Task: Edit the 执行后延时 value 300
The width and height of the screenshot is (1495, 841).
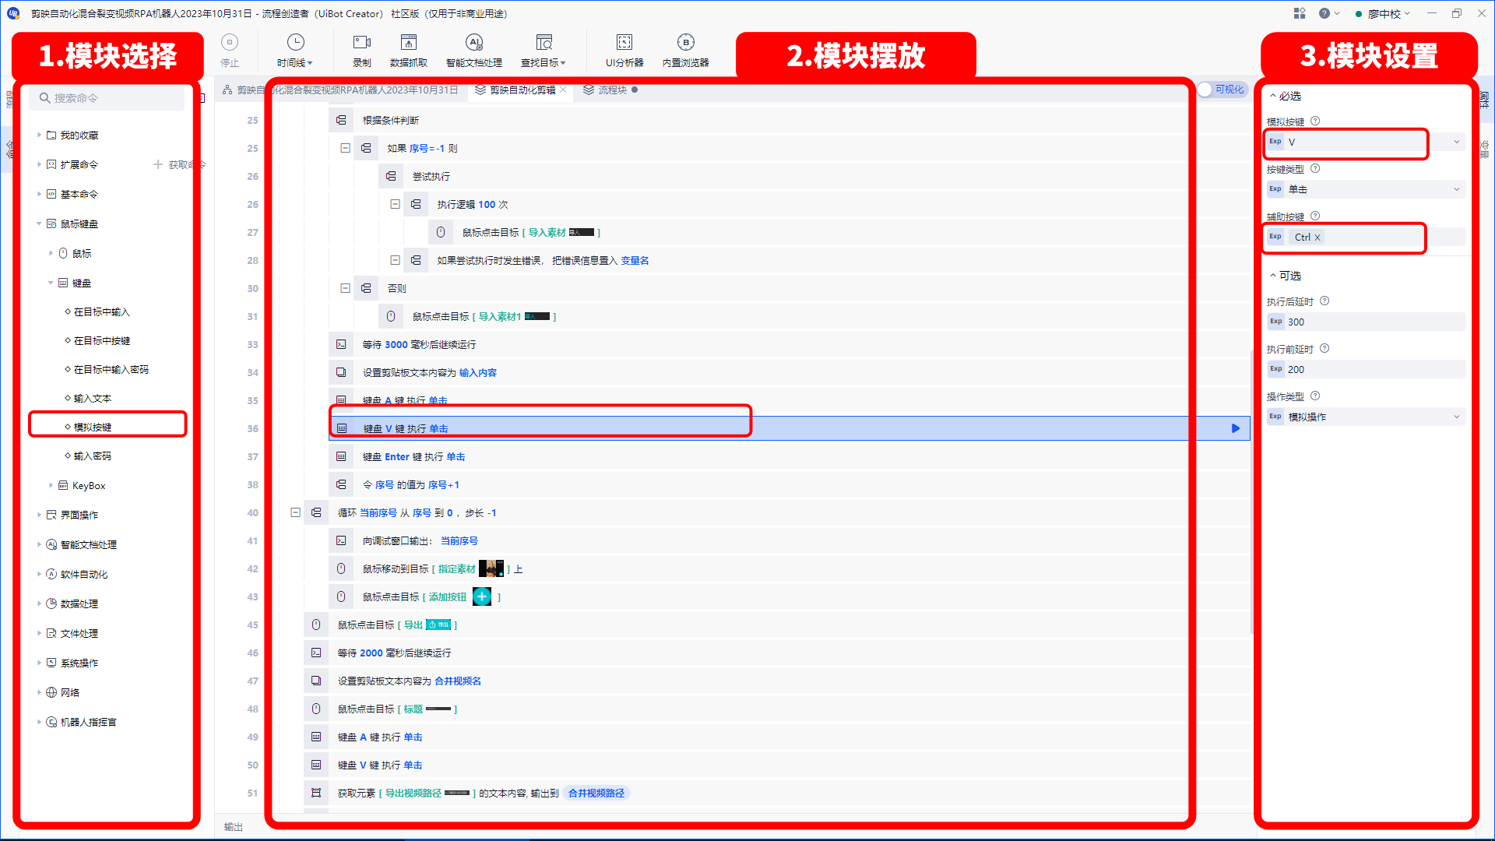Action: [1374, 322]
